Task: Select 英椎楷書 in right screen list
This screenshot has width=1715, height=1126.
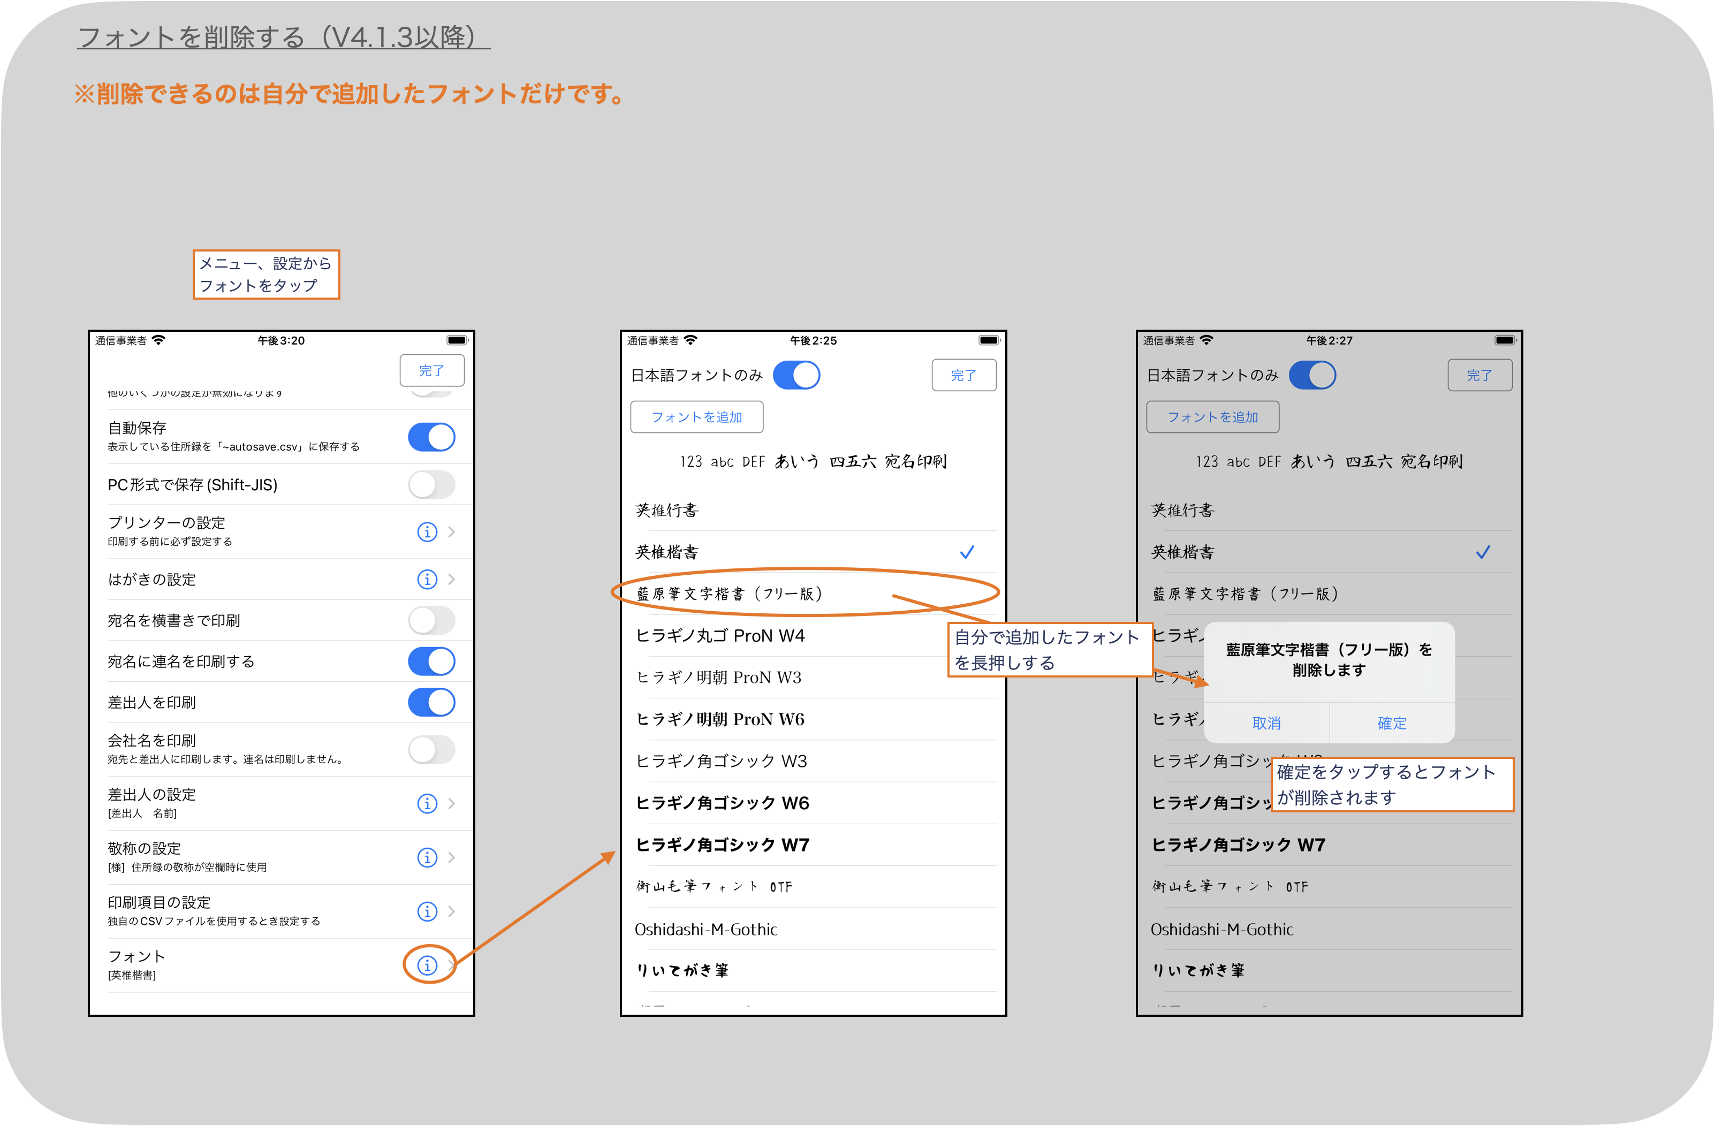Action: point(1329,552)
